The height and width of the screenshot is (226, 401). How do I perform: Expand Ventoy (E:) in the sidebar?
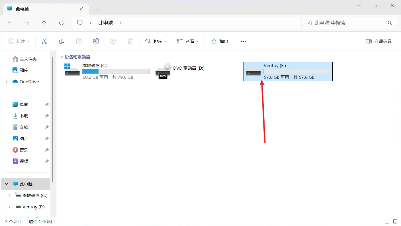click(9, 207)
